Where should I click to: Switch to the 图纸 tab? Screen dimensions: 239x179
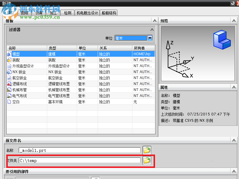coord(25,13)
